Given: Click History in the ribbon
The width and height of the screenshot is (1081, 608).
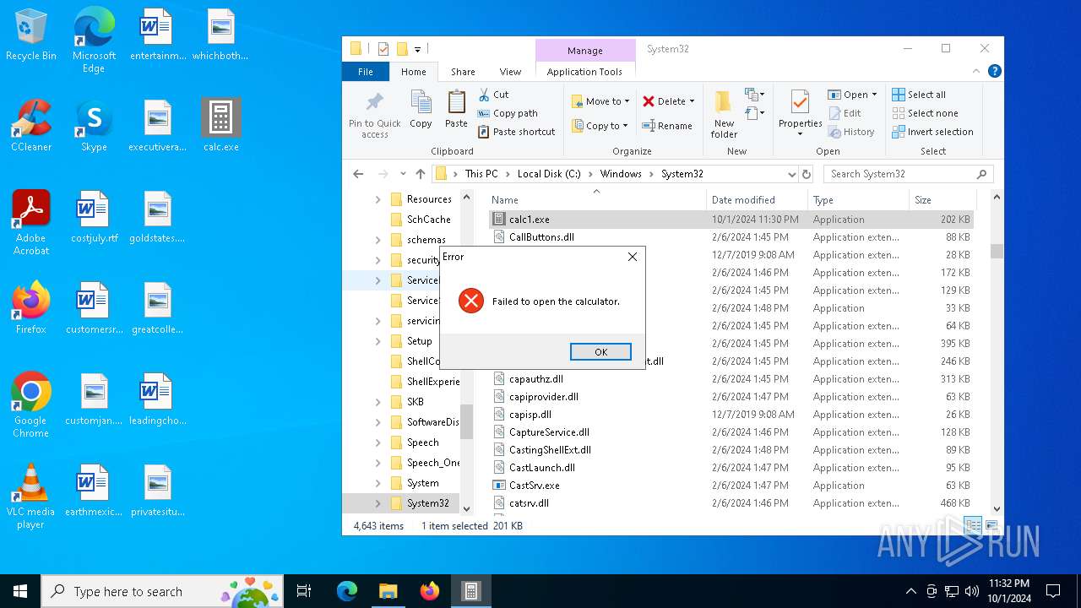Looking at the screenshot, I should (851, 132).
